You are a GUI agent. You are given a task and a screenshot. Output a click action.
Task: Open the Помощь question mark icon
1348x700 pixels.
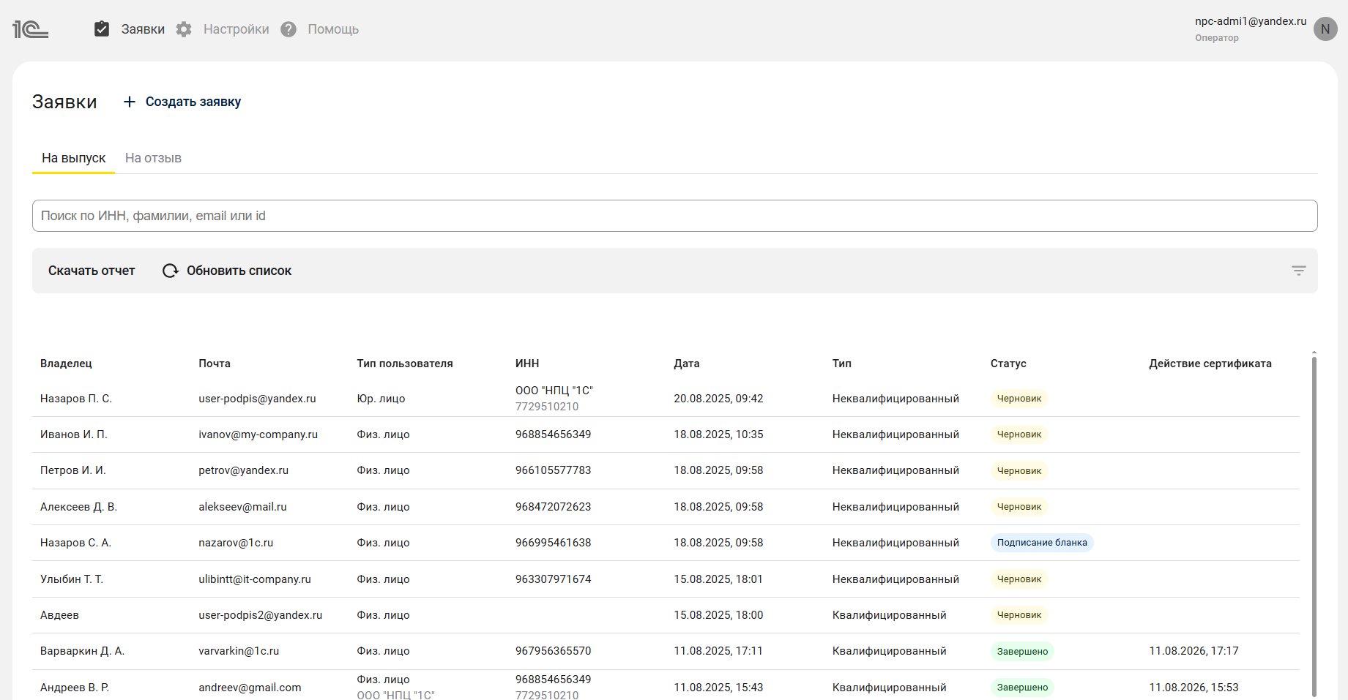click(288, 29)
